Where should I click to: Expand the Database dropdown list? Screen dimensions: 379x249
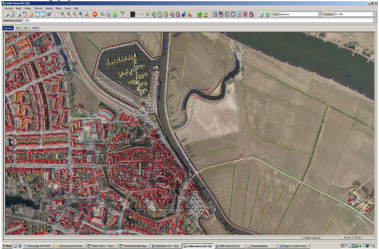375,14
